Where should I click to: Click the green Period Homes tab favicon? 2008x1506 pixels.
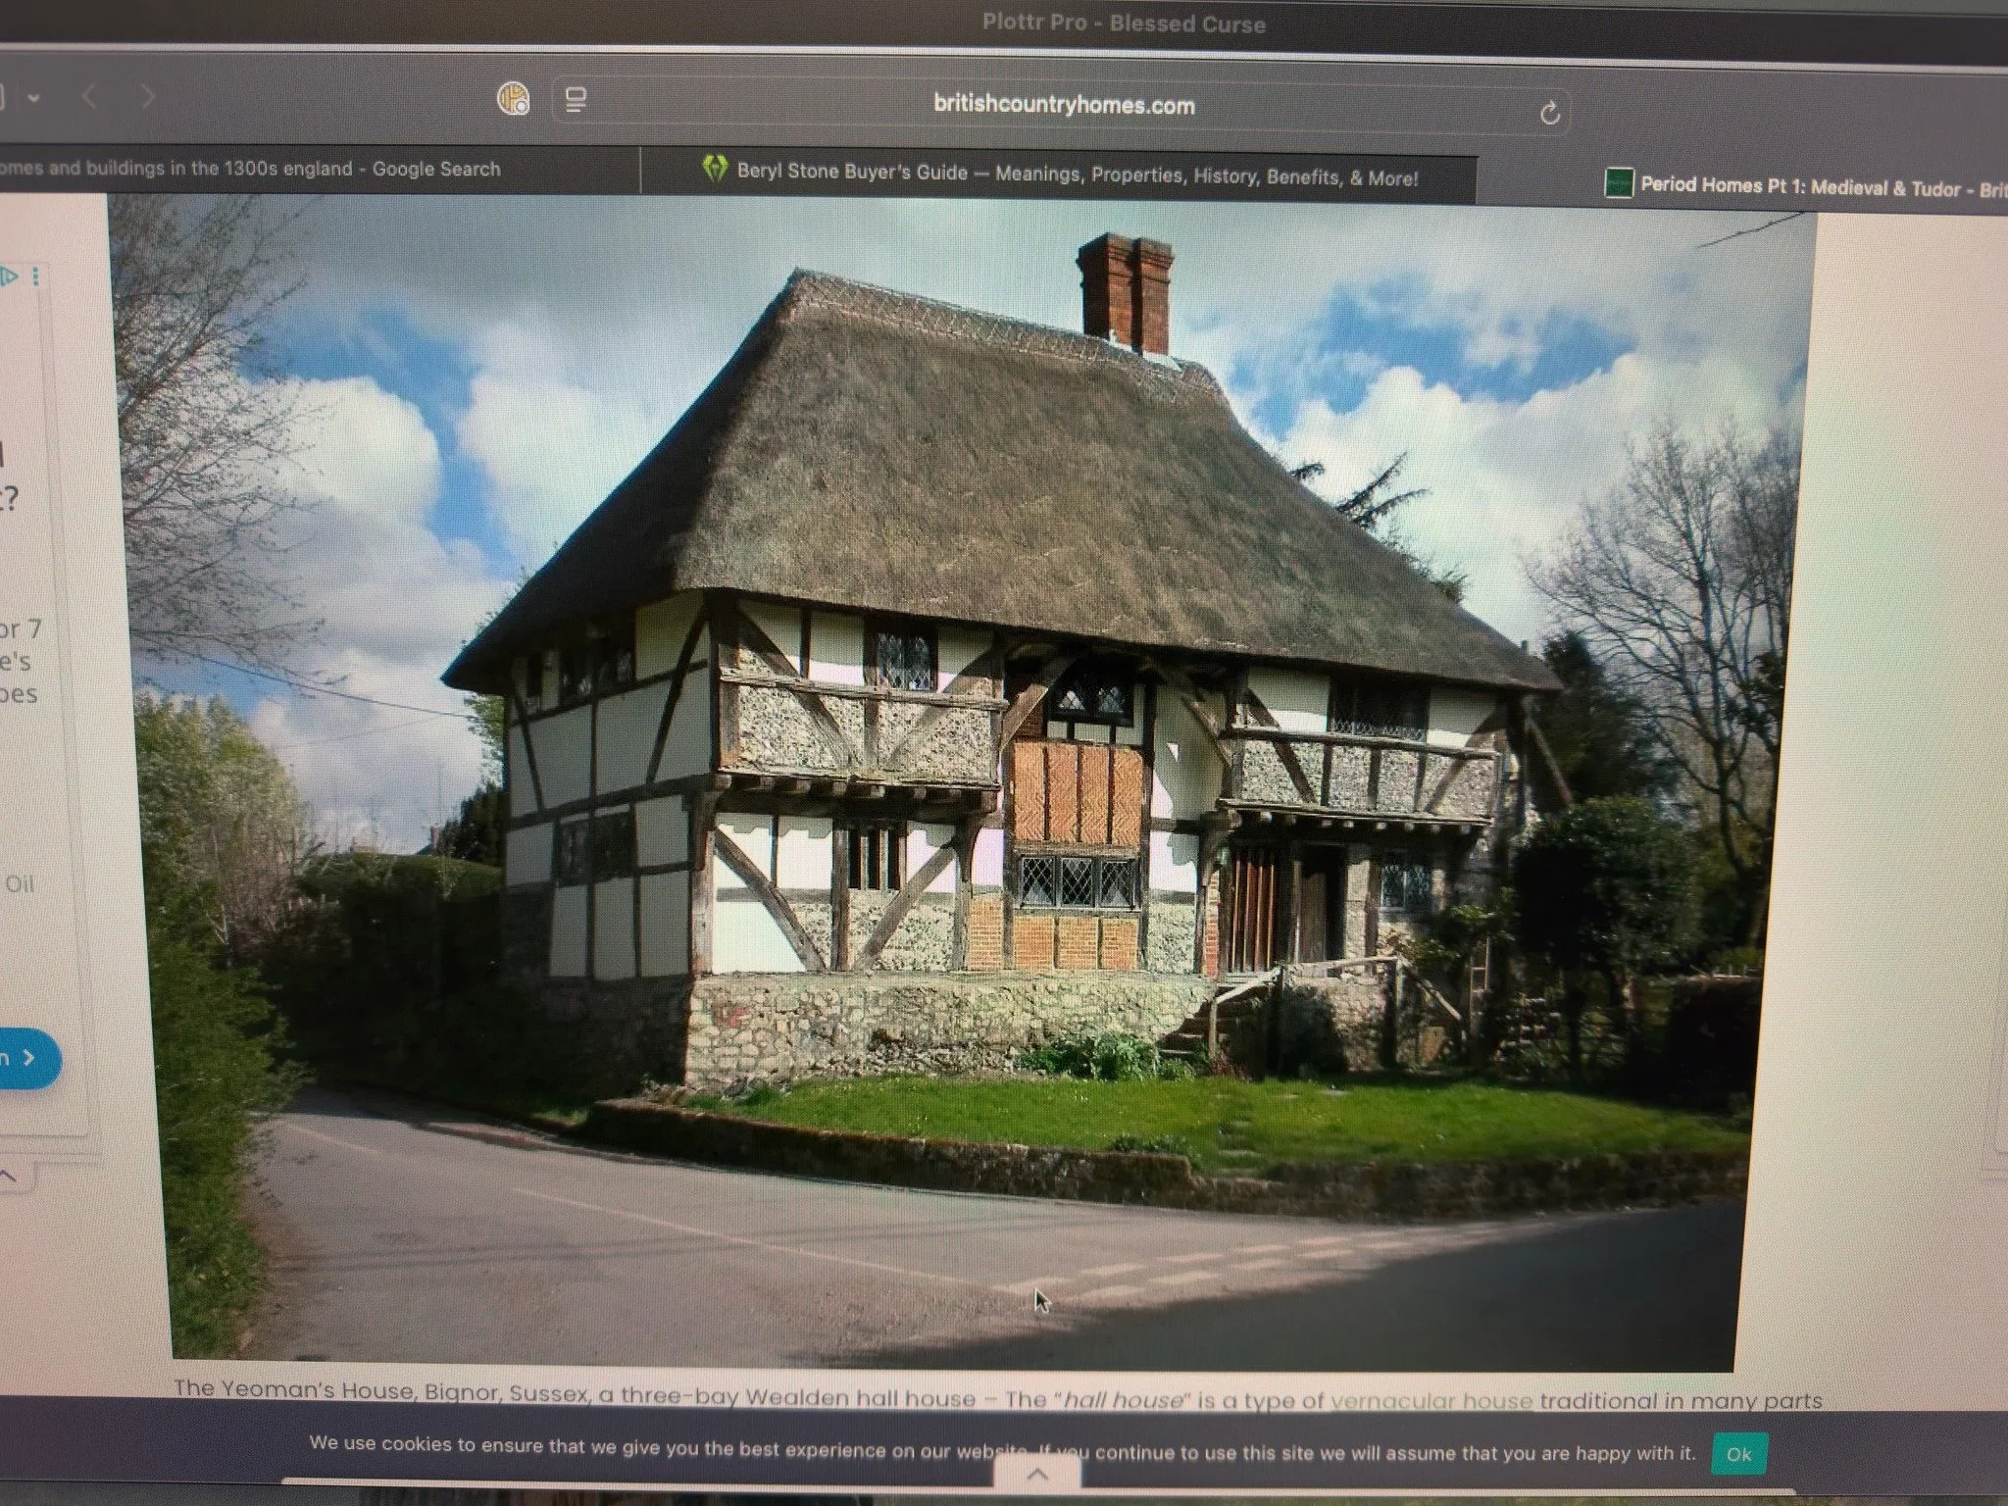(x=1619, y=183)
